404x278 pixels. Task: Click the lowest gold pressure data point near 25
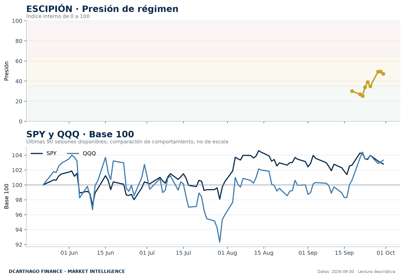point(363,96)
